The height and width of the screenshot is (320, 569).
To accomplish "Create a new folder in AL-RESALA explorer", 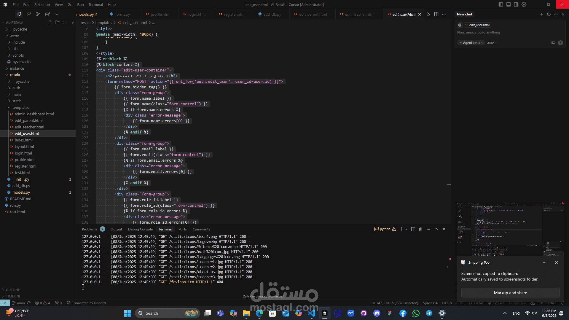I will coord(58,23).
